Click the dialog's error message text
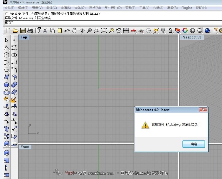This screenshot has height=179, width=222. click(174, 125)
